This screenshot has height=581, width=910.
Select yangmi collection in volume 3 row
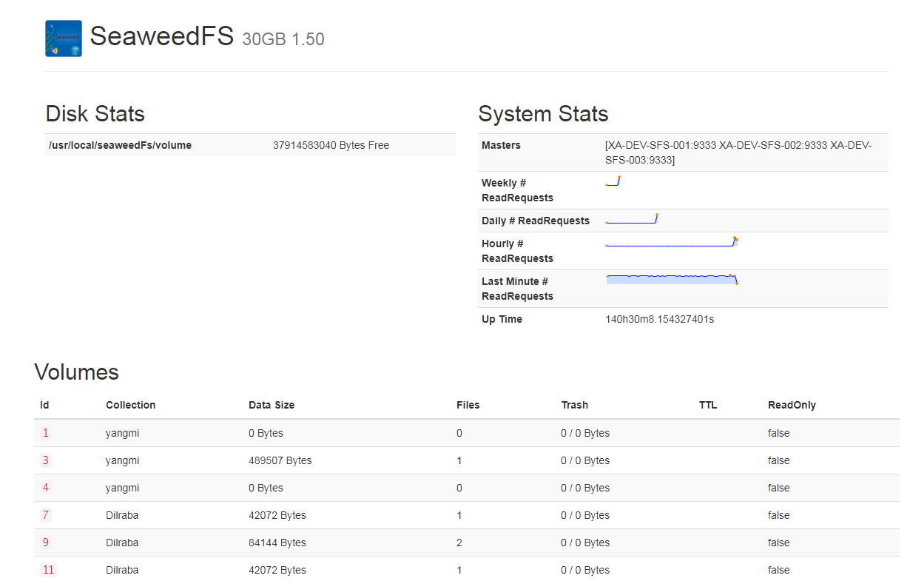[x=123, y=460]
